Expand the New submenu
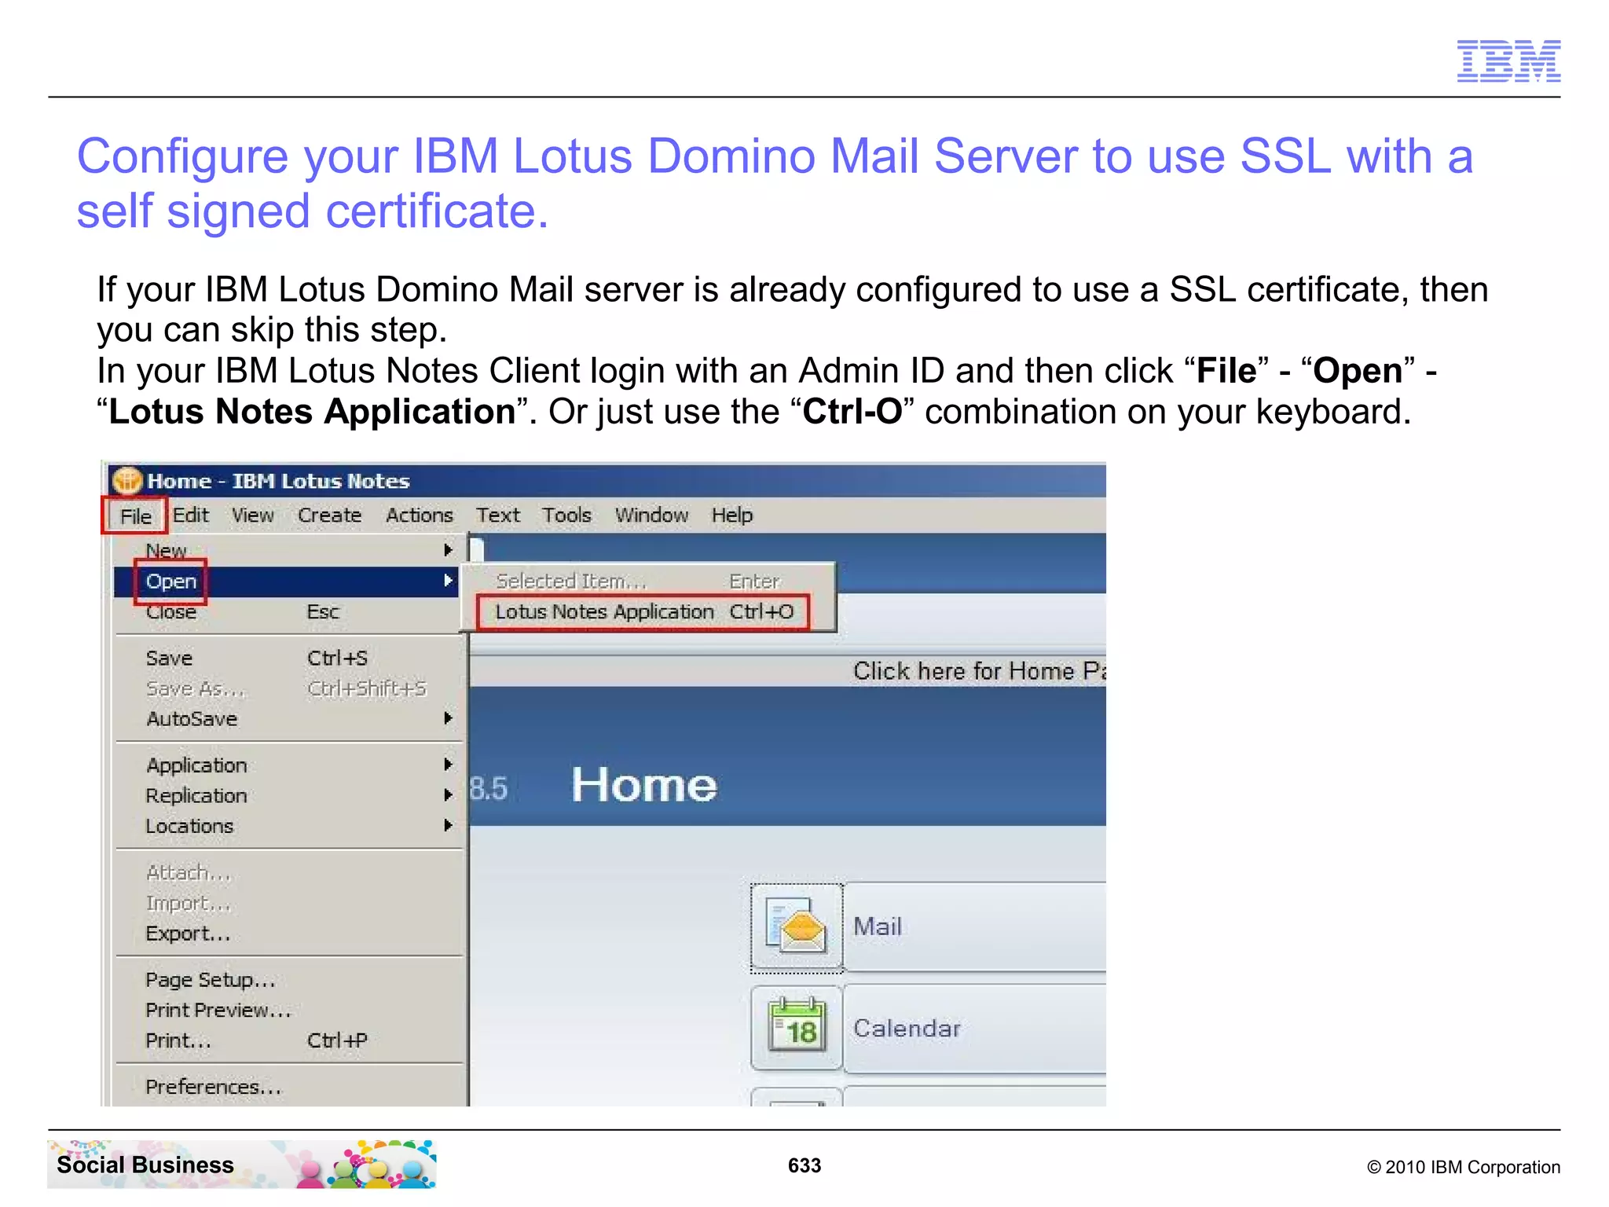The image size is (1609, 1207). [287, 550]
